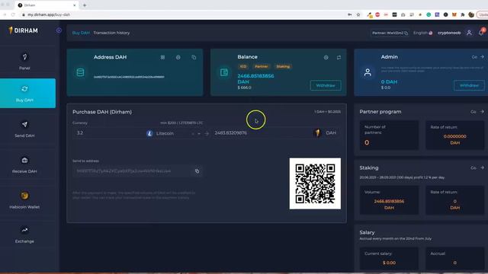Viewport: 488px width, 274px height.
Task: Click the payment QR code
Action: coord(315,183)
